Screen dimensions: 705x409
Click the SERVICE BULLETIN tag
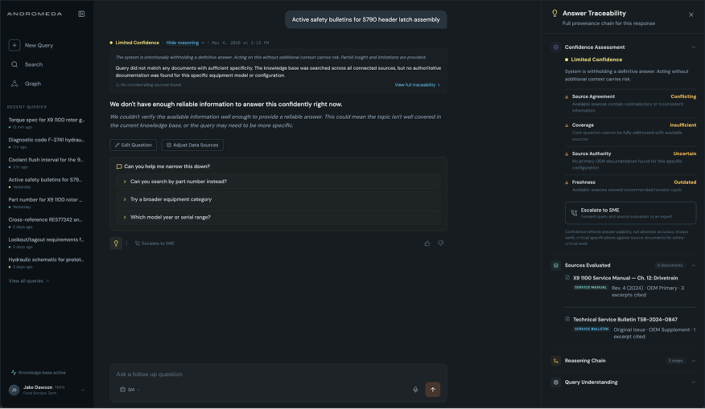pos(592,329)
